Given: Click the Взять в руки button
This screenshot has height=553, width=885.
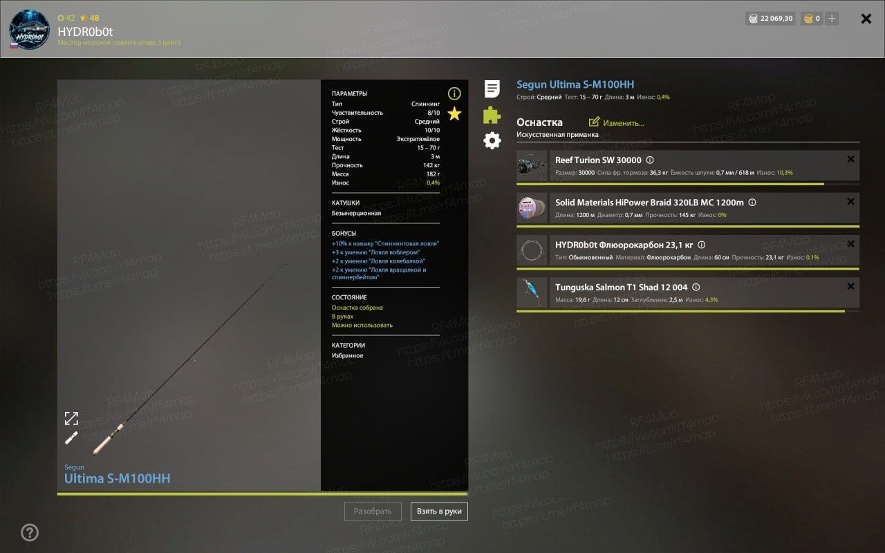Looking at the screenshot, I should (x=439, y=512).
